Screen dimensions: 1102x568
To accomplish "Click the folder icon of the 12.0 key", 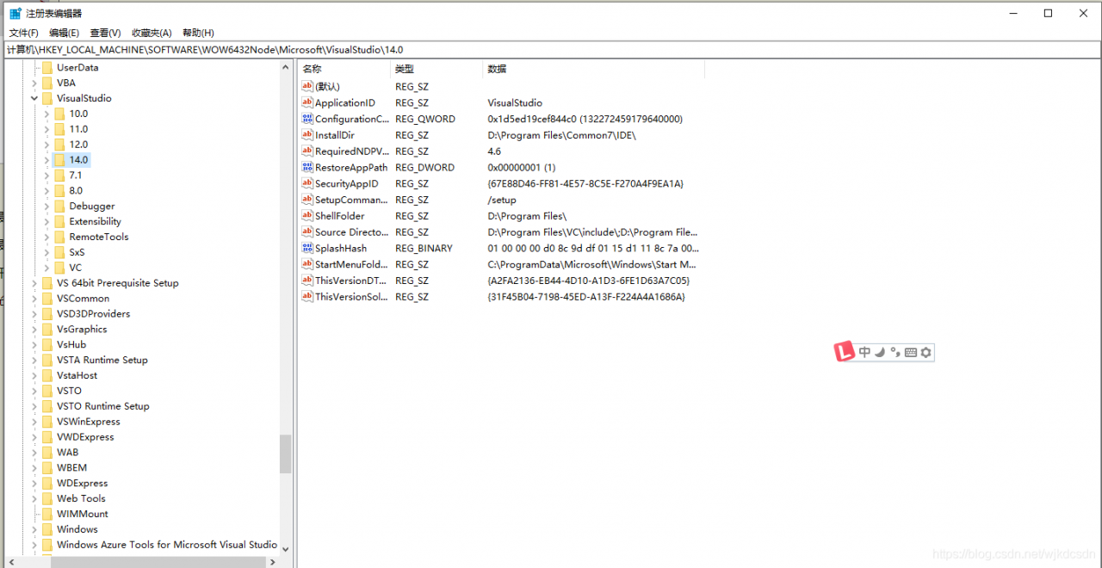I will 59,145.
